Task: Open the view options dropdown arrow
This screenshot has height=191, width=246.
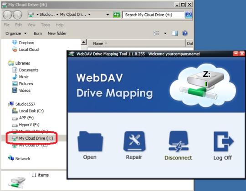Action: (165, 33)
